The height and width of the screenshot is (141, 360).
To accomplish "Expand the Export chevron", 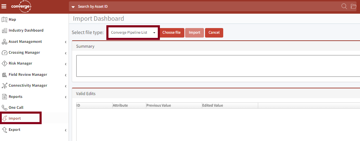I will click(65, 130).
